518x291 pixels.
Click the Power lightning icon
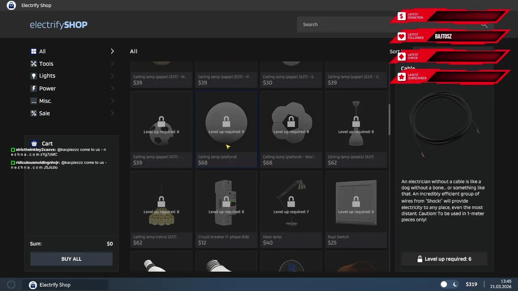click(x=34, y=89)
